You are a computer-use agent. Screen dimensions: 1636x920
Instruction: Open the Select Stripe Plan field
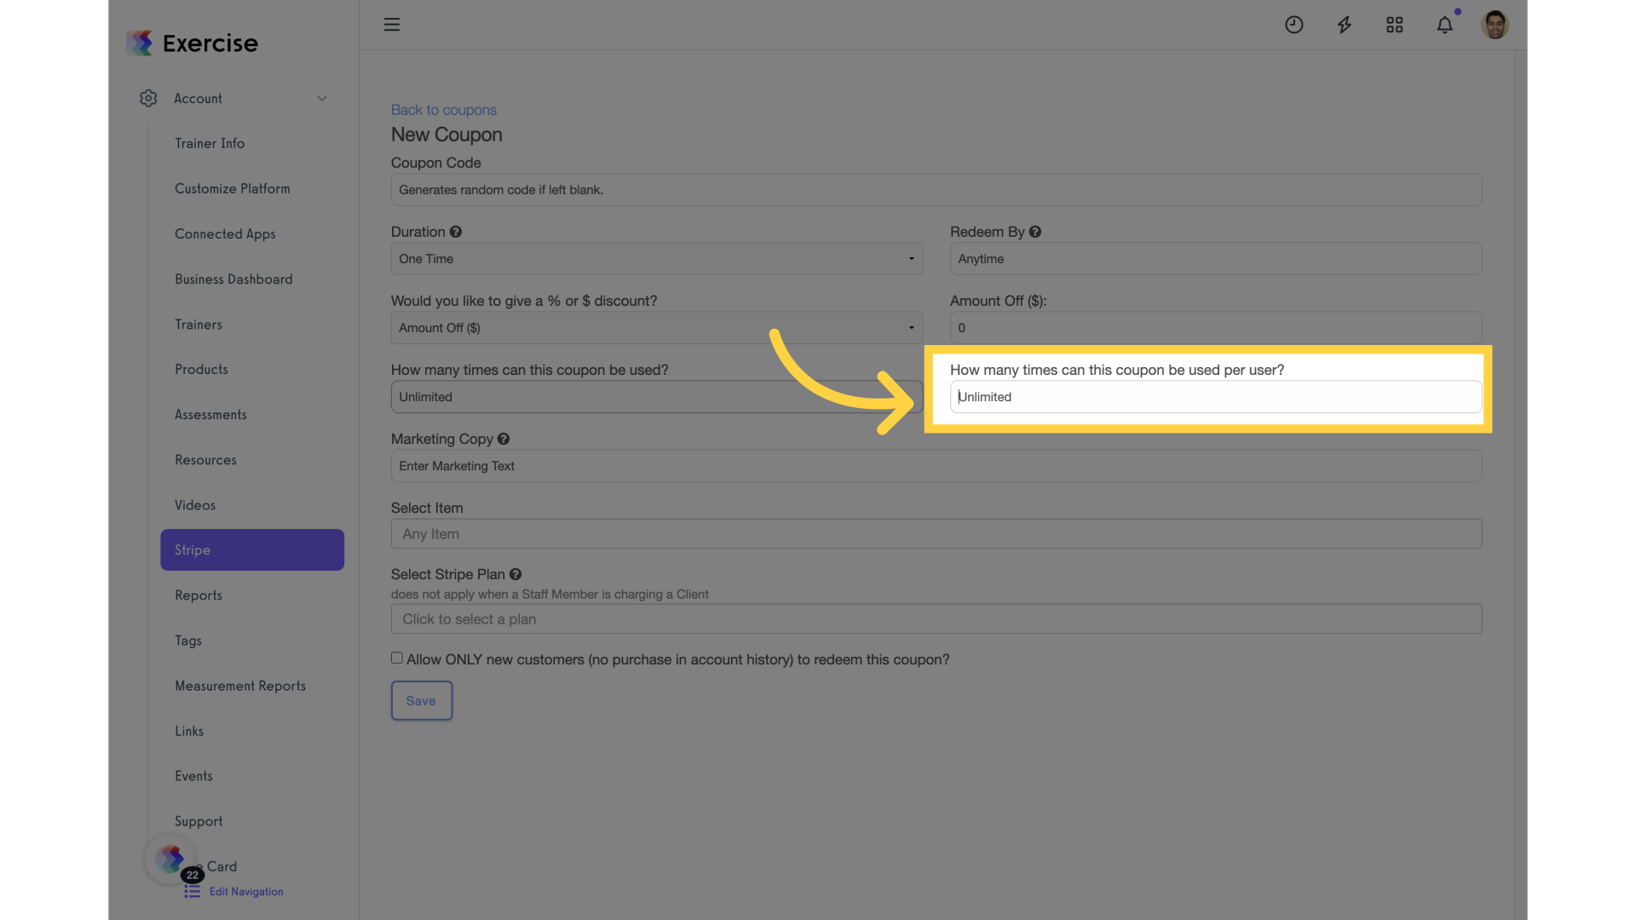click(936, 619)
